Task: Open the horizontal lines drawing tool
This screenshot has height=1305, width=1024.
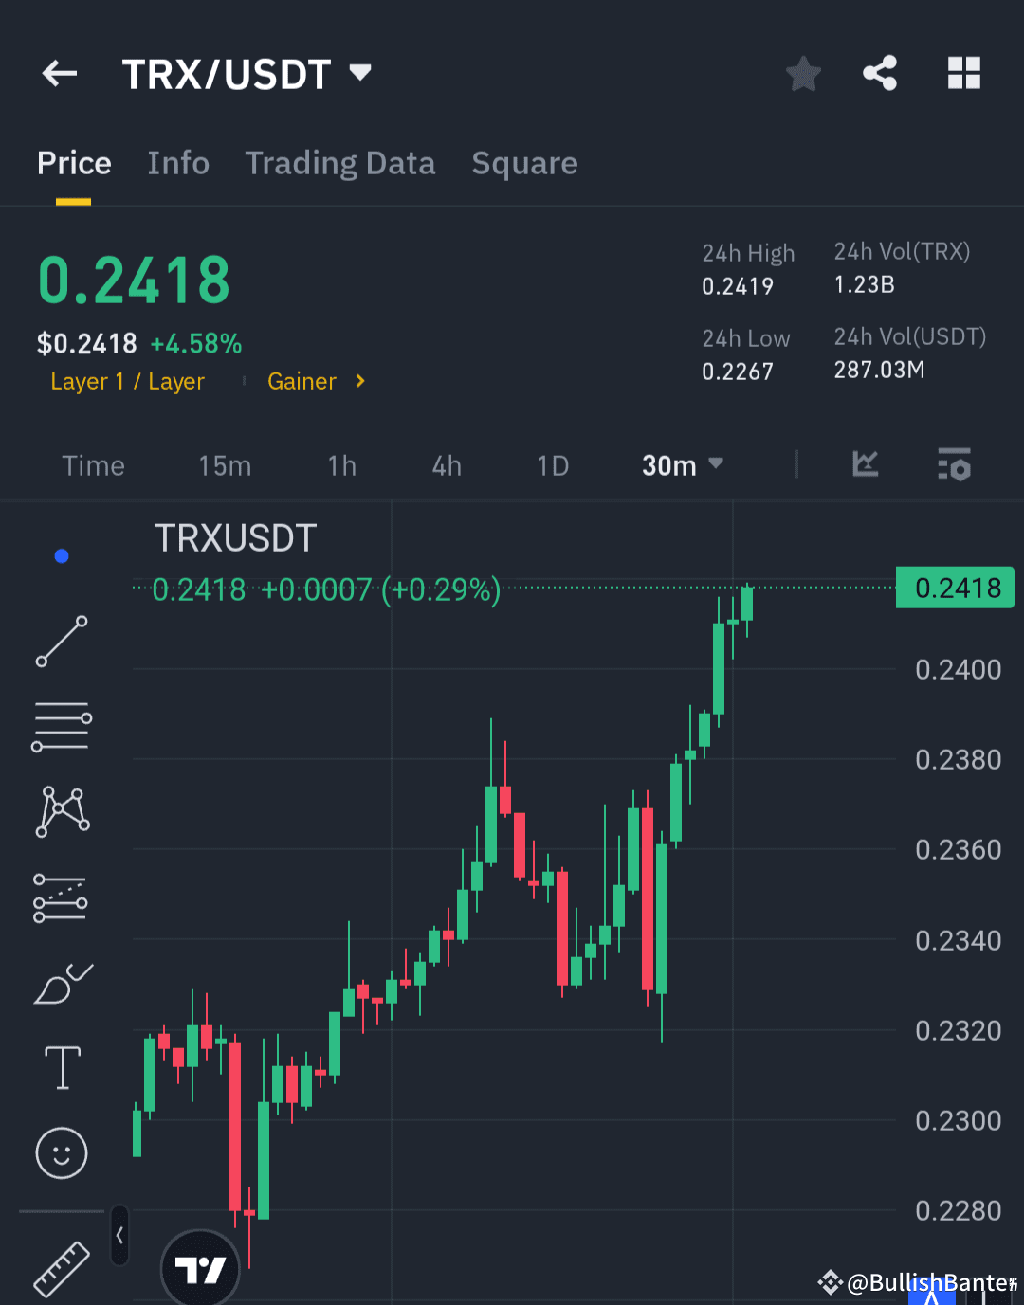Action: click(x=61, y=726)
